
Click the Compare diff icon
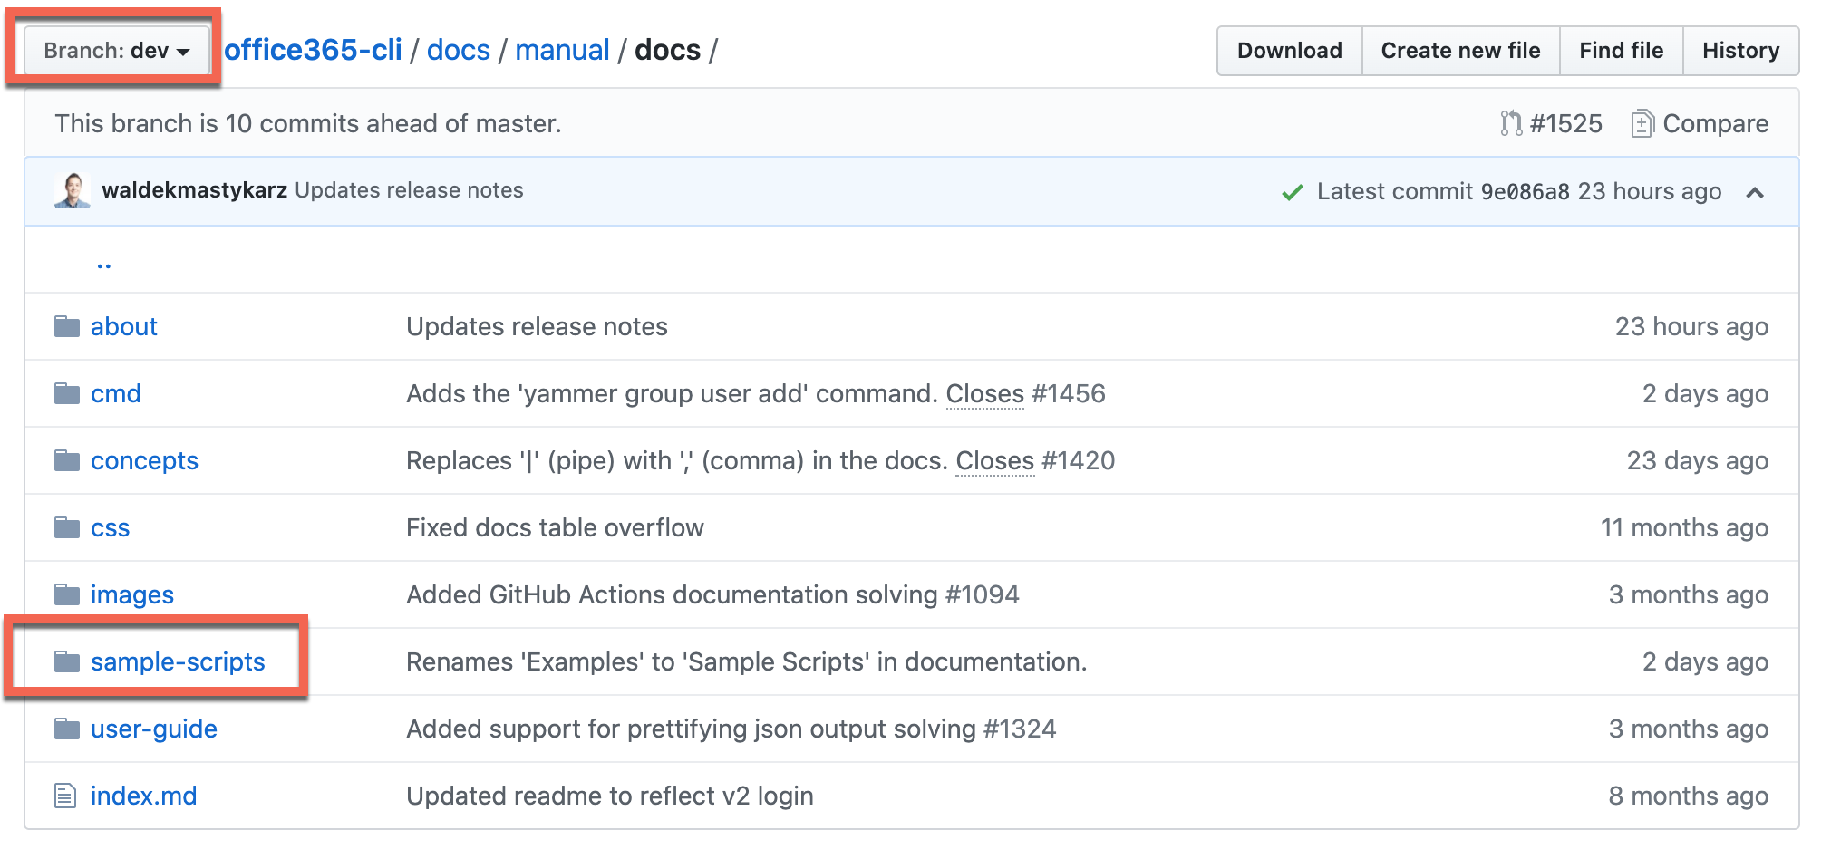point(1642,123)
